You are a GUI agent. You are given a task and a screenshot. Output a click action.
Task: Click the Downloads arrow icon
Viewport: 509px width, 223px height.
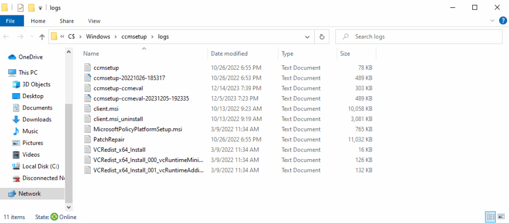16,119
